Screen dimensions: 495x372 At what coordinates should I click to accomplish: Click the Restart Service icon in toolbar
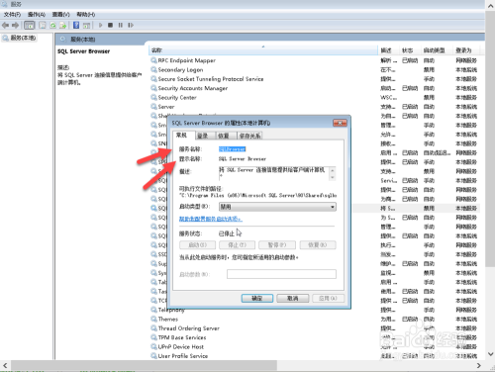click(x=131, y=25)
